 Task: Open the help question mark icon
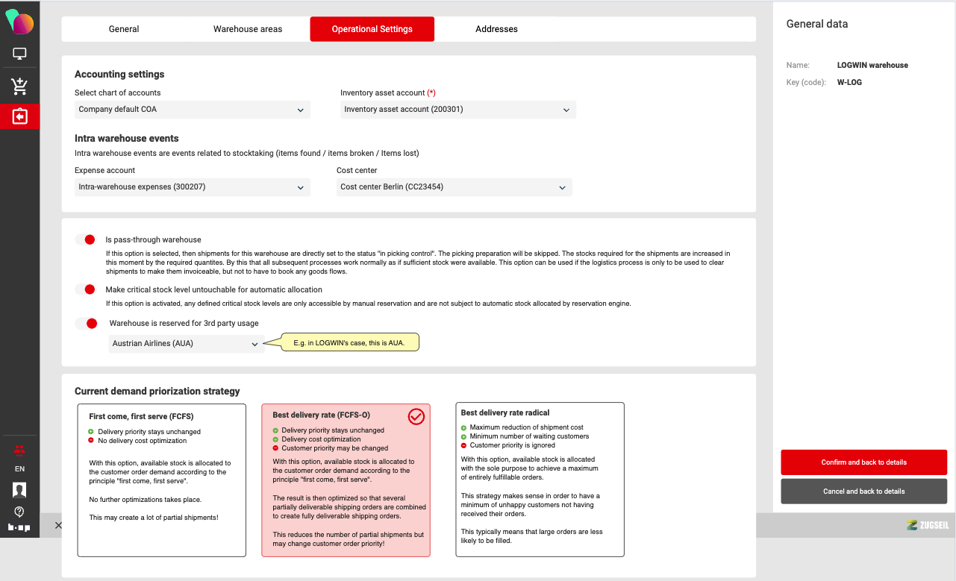click(19, 512)
